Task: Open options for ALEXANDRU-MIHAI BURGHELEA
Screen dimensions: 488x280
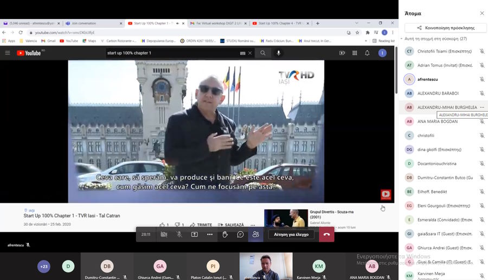Action: coord(481,108)
